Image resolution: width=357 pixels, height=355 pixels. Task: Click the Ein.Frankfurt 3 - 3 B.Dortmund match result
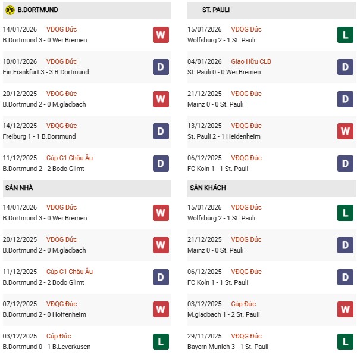[46, 72]
